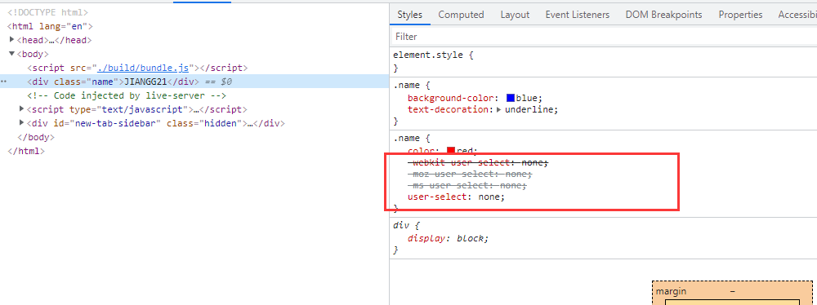This screenshot has width=817, height=305.
Task: Collapse the body element node
Action: (12, 54)
